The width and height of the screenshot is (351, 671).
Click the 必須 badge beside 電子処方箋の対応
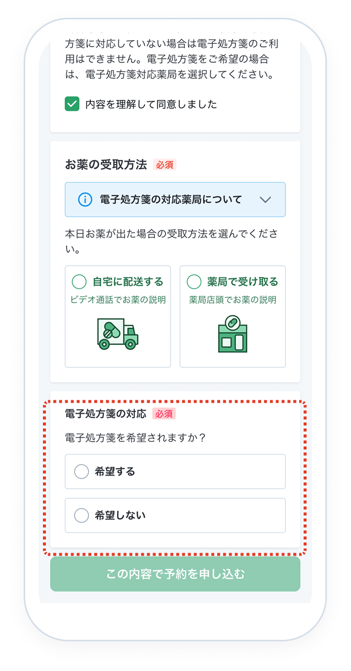[164, 414]
